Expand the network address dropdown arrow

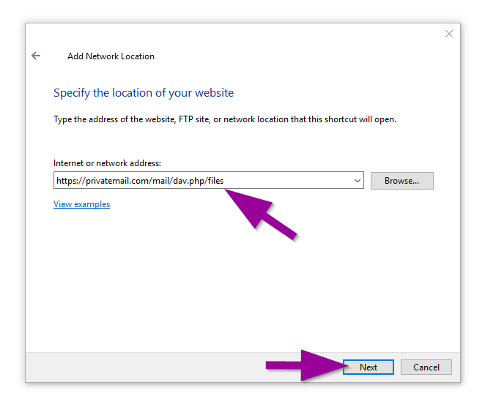(357, 181)
